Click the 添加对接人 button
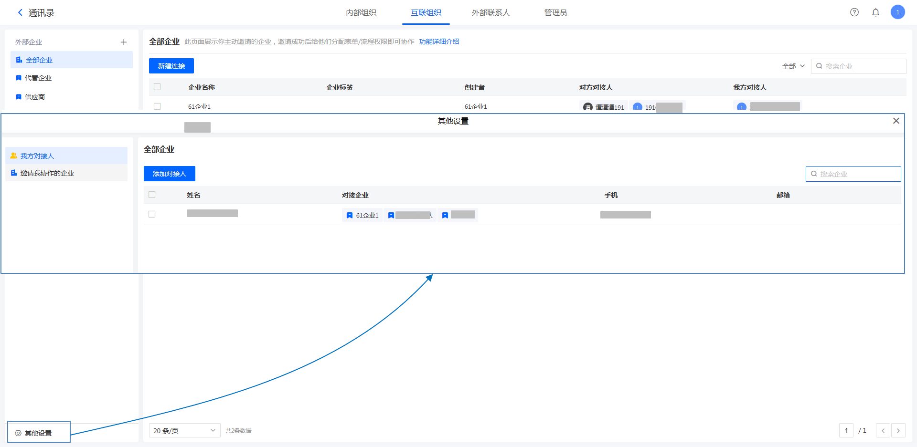917x447 pixels. point(169,174)
